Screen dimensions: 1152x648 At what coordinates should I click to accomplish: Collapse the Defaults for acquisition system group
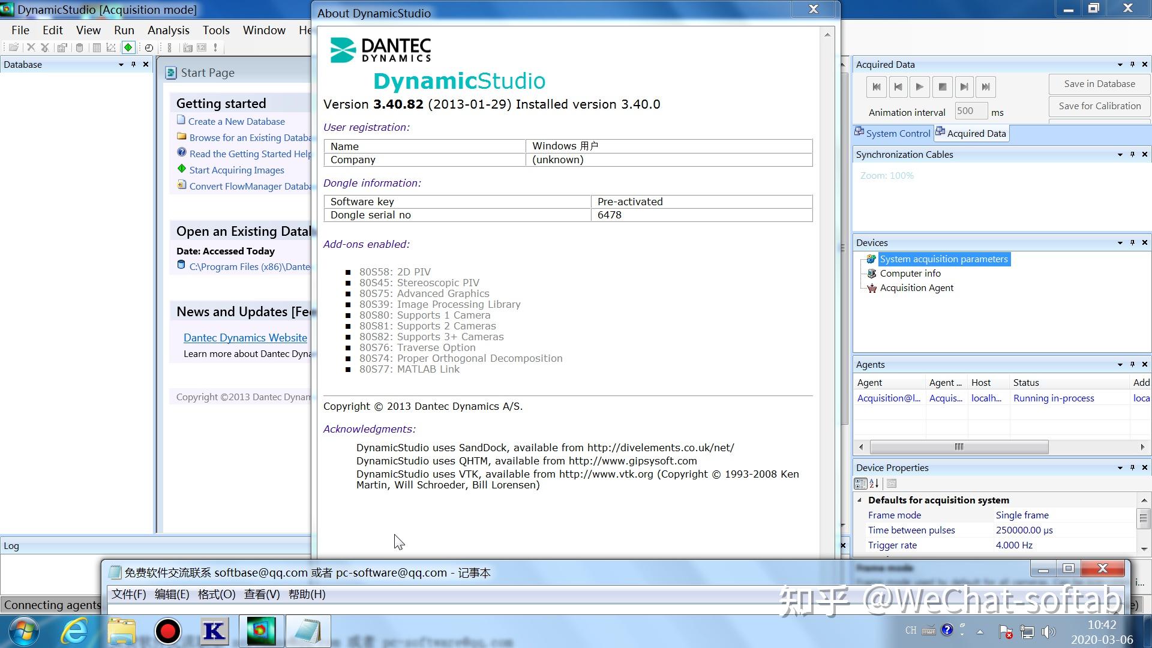pos(860,500)
